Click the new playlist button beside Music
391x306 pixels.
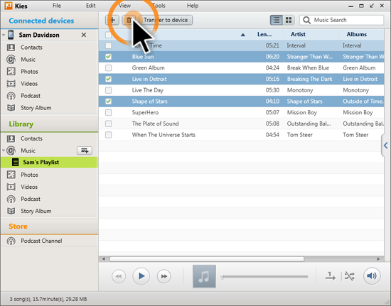click(x=85, y=151)
